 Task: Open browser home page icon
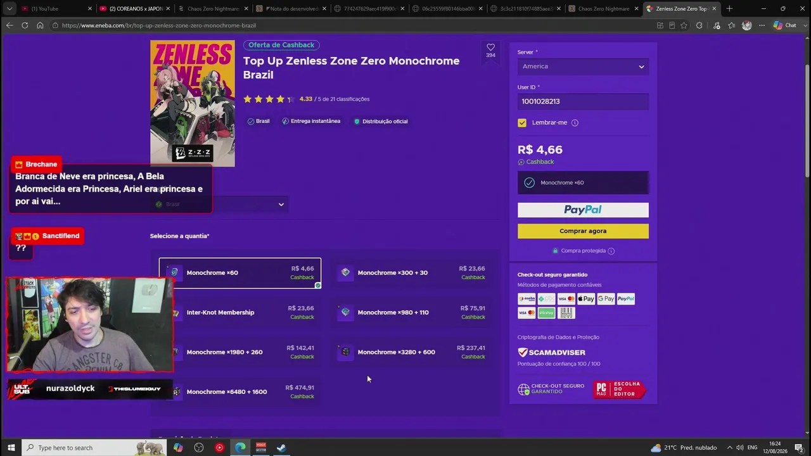(x=40, y=25)
